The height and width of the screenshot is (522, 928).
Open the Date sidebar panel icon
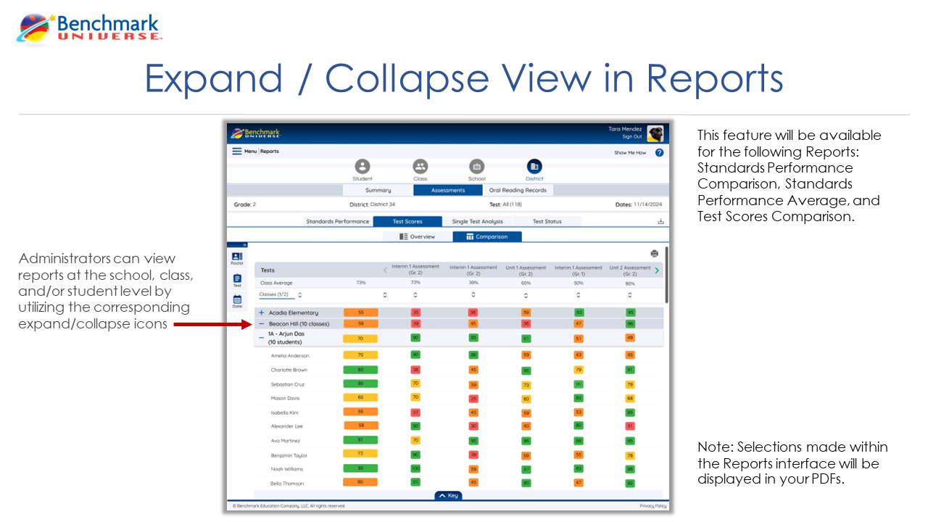237,302
